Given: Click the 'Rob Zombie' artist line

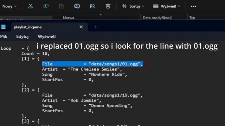Looking at the screenshot, I should pos(72,100).
